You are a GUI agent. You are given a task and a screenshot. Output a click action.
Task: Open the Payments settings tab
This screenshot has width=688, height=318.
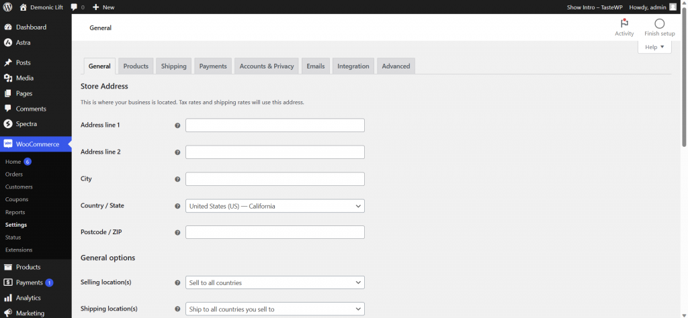[x=213, y=66]
